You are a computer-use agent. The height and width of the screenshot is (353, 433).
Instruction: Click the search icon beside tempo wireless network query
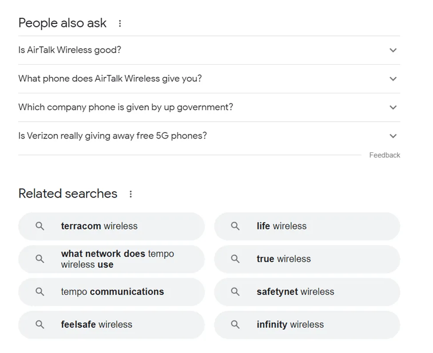40,259
